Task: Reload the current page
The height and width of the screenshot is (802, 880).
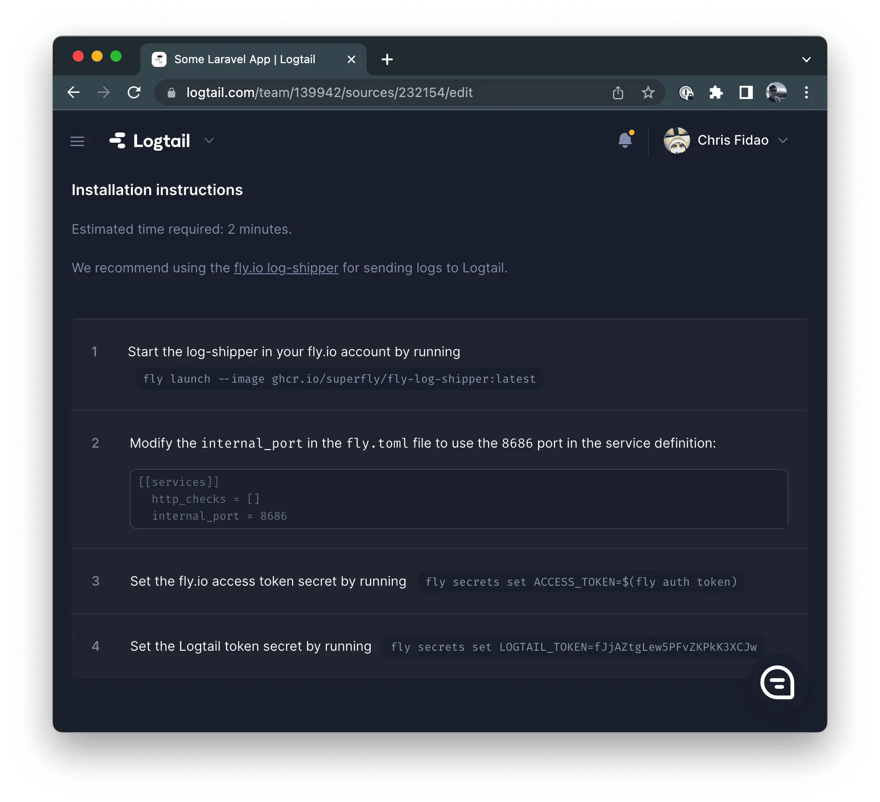Action: click(x=134, y=92)
